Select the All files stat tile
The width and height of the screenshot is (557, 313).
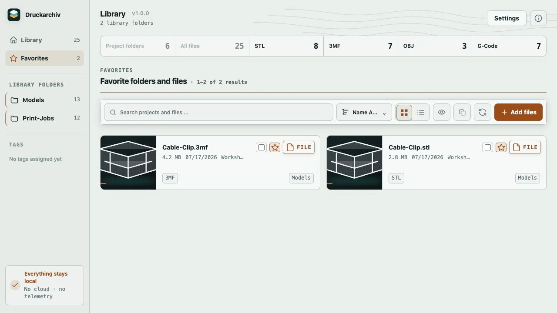(x=212, y=46)
